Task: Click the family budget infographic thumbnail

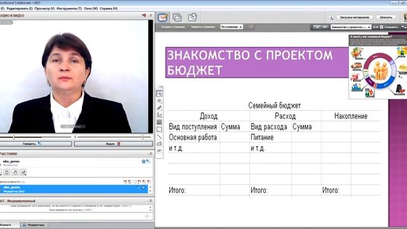Action: (378, 66)
